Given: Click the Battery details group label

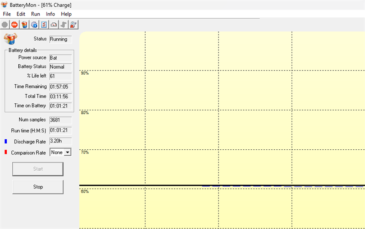Looking at the screenshot, I should [22, 50].
